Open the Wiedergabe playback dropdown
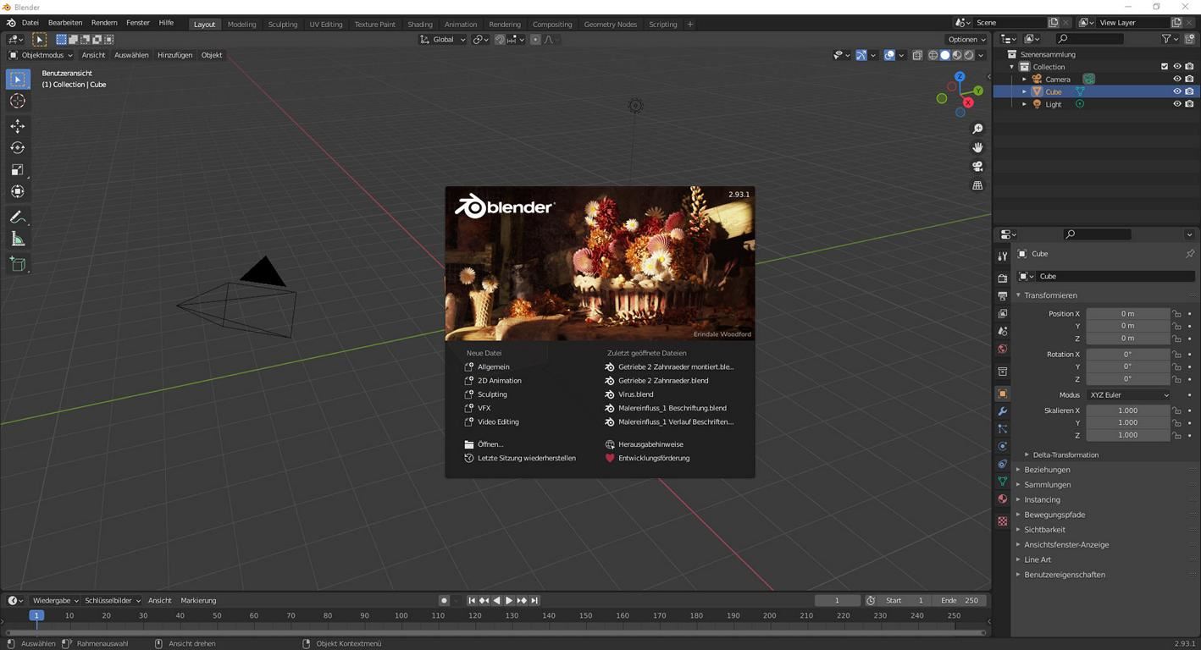 click(x=56, y=601)
